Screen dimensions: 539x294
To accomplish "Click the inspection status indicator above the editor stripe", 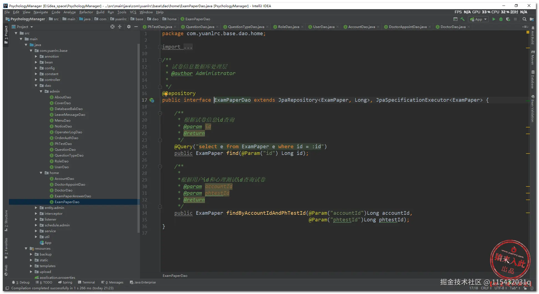I will [x=528, y=32].
